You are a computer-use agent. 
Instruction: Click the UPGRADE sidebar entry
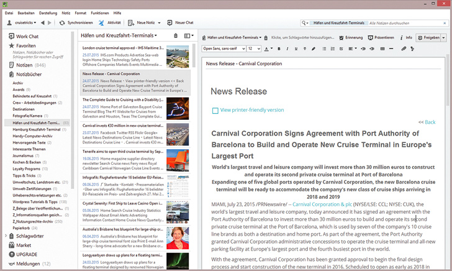tap(23, 254)
